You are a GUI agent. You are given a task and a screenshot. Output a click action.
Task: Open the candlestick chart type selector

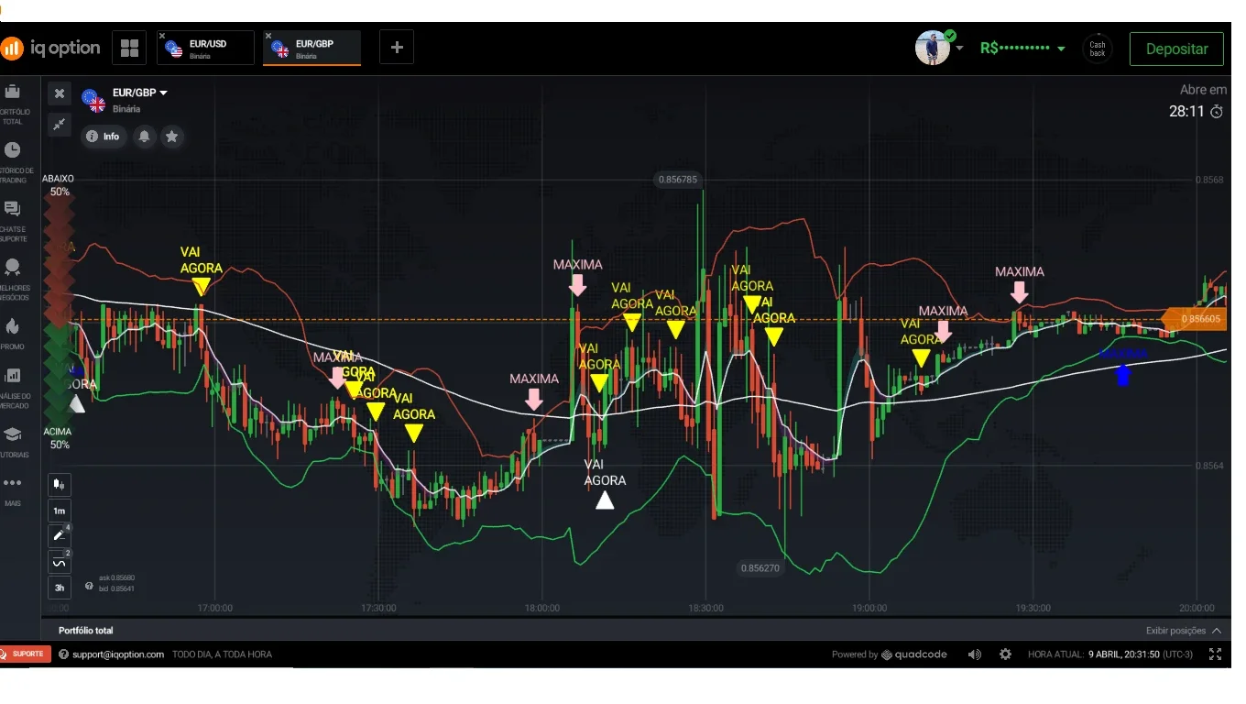point(59,484)
